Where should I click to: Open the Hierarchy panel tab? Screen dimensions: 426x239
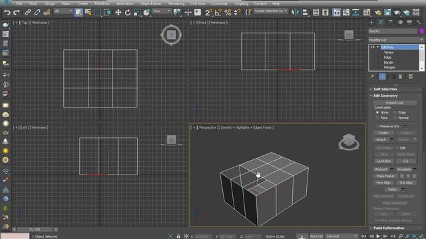[x=391, y=23]
